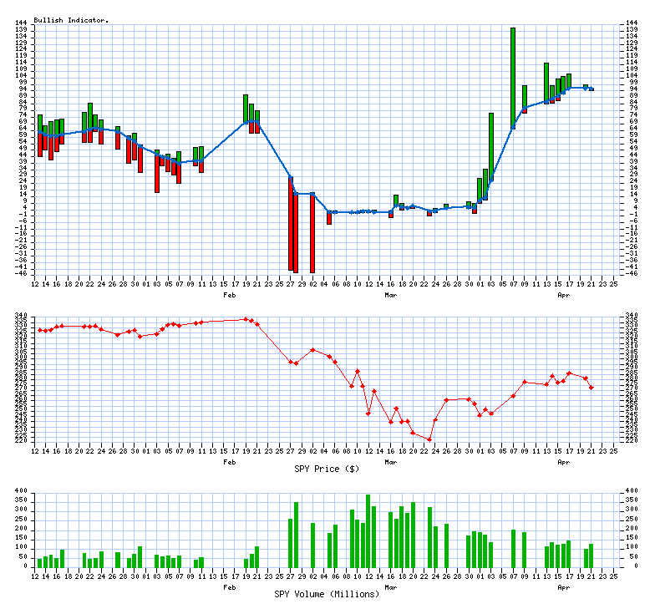
Task: Select the last data point on SPY Price line
Action: click(592, 387)
